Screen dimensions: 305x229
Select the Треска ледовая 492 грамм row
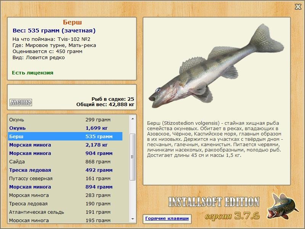click(66, 170)
